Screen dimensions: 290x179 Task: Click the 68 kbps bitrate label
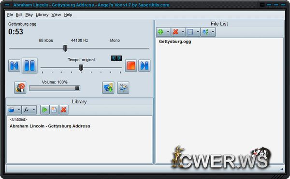pos(46,41)
